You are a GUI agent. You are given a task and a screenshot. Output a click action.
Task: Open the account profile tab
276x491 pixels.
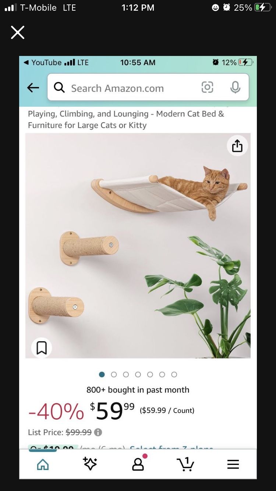138,463
